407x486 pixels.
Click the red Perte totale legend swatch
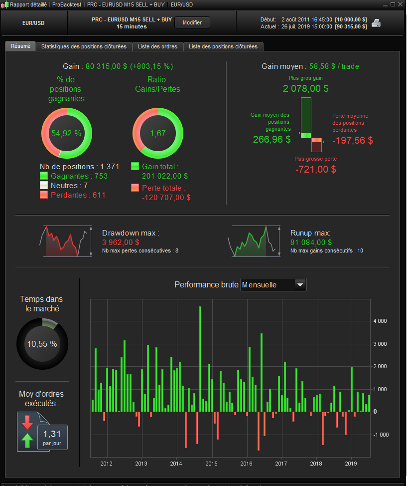pos(135,188)
